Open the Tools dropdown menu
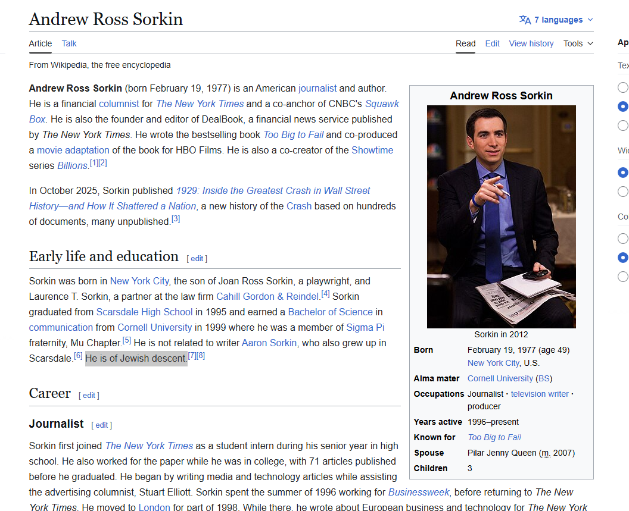 coord(578,43)
